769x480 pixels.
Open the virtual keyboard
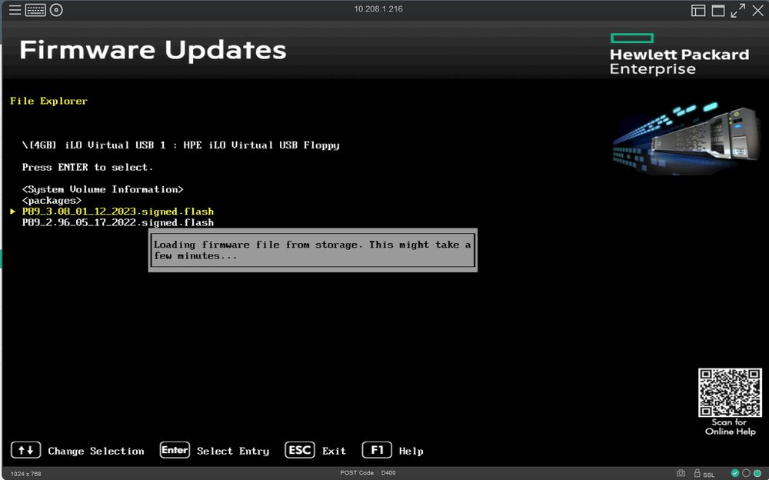tap(35, 10)
